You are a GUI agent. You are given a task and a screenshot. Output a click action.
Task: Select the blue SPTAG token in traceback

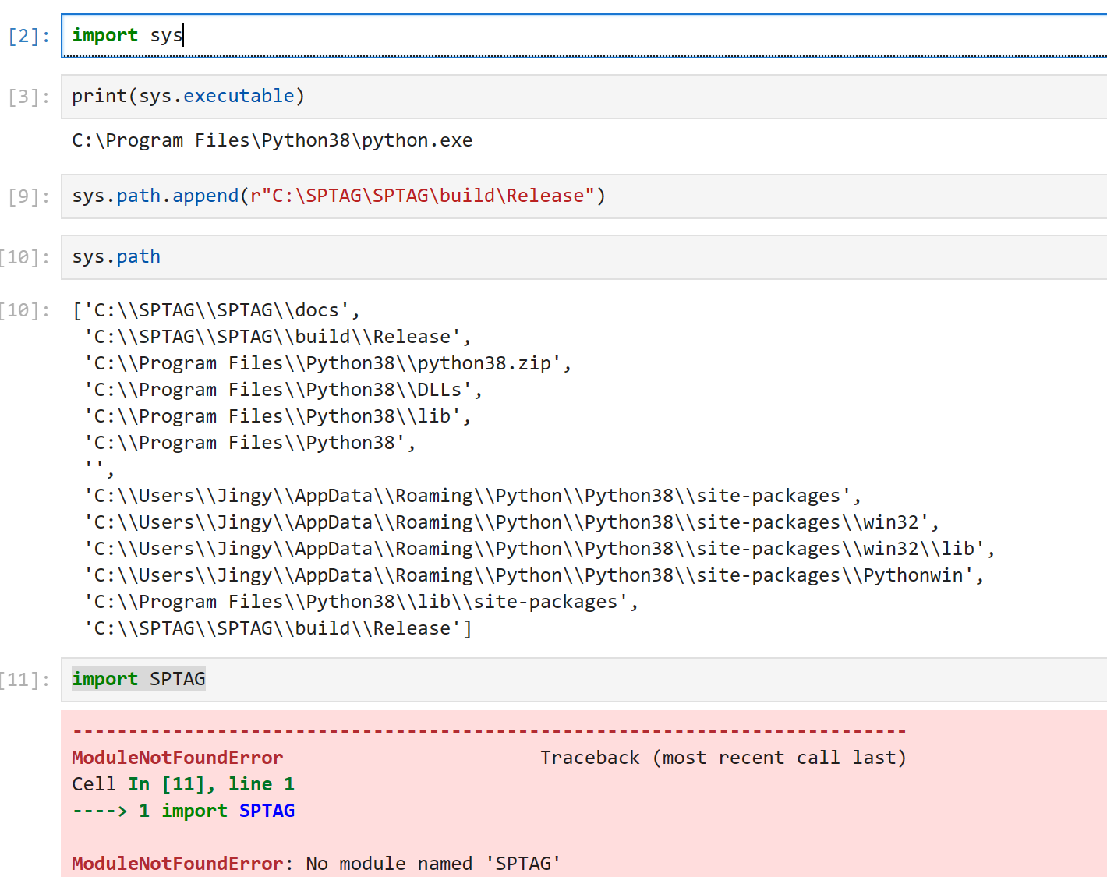(x=267, y=810)
